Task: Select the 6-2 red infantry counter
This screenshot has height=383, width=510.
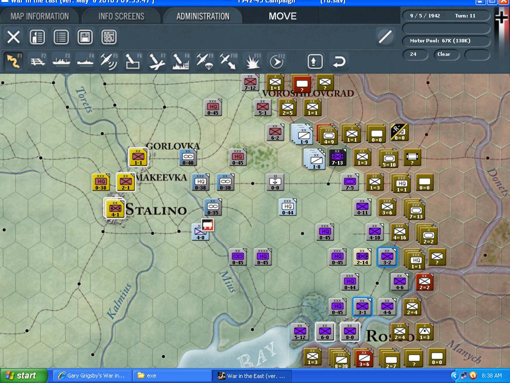Action: click(275, 132)
